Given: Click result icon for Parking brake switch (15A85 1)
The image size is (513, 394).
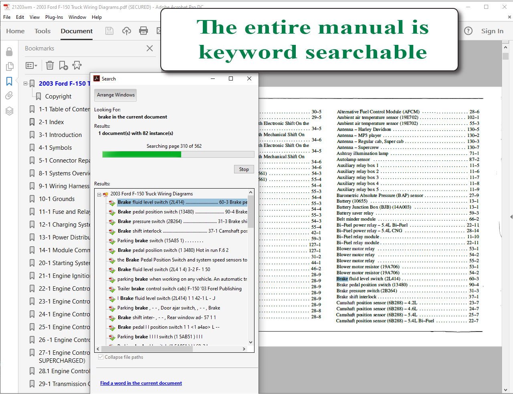Looking at the screenshot, I should [x=112, y=241].
